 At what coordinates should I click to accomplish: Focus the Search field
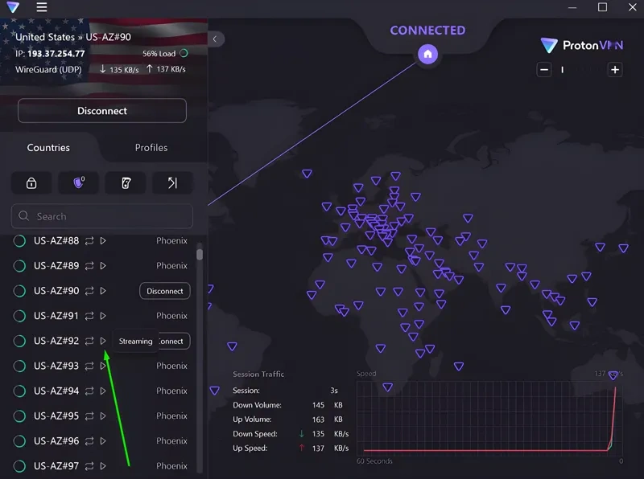(x=102, y=216)
